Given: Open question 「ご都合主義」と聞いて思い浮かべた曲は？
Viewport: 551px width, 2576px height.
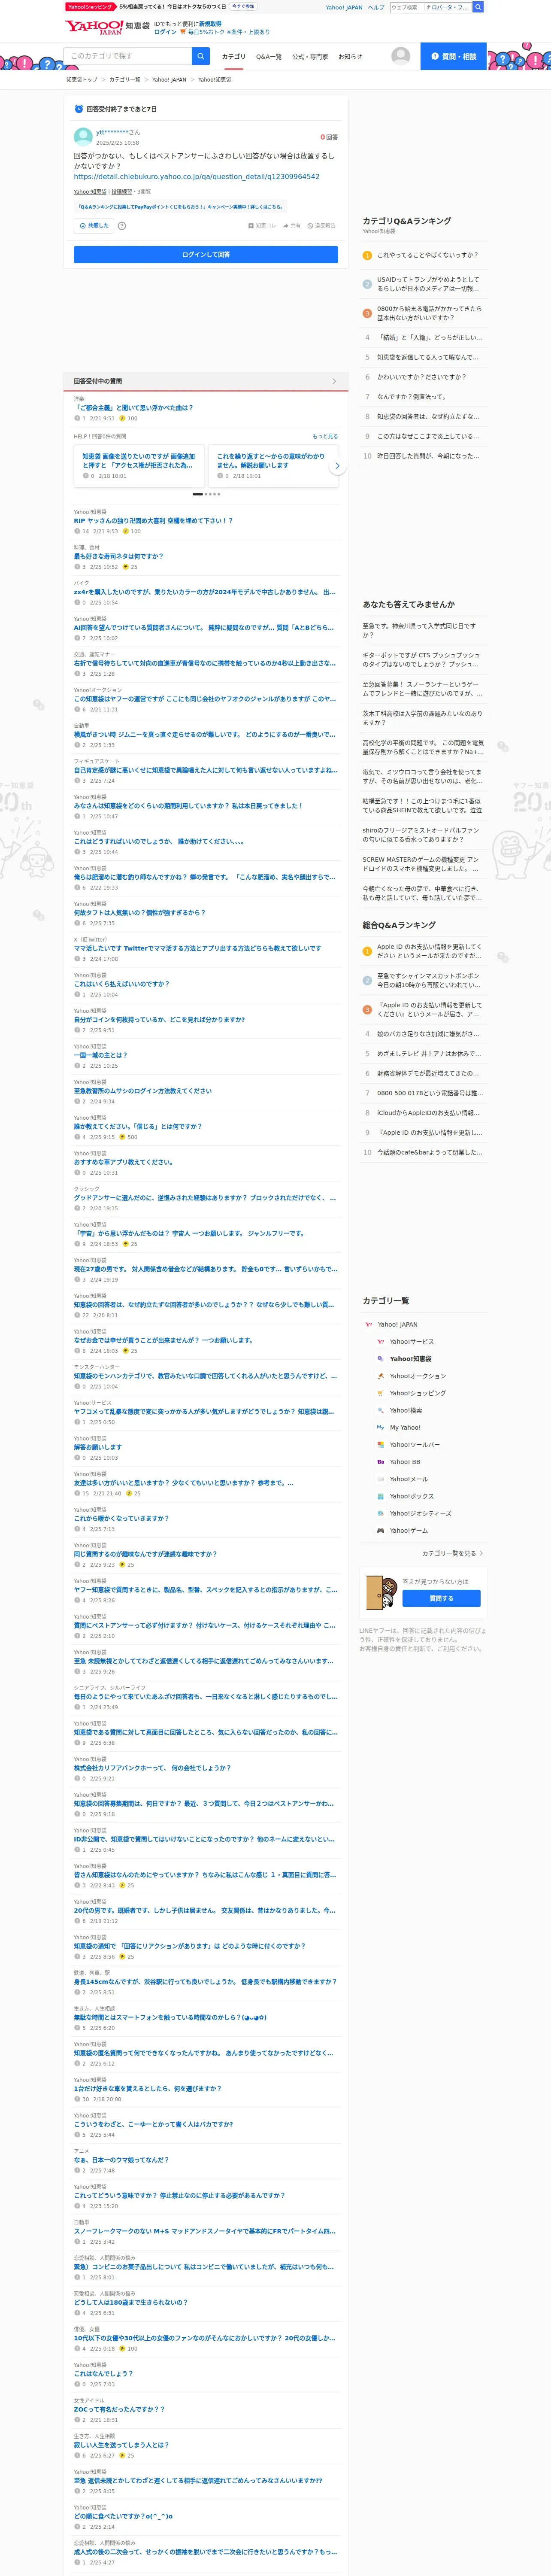Looking at the screenshot, I should click(x=133, y=408).
